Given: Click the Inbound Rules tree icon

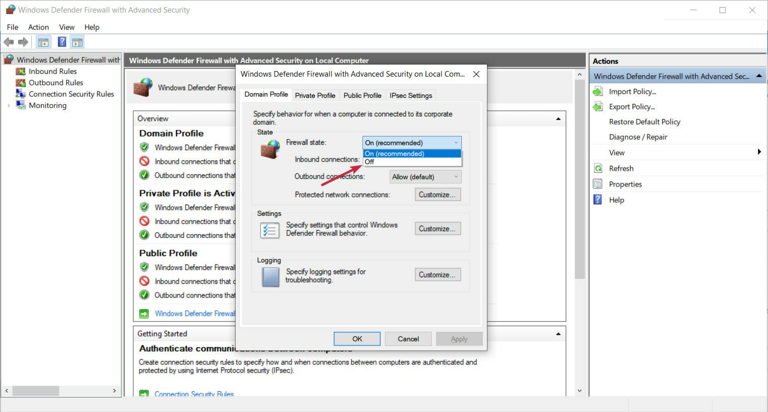Looking at the screenshot, I should (21, 72).
